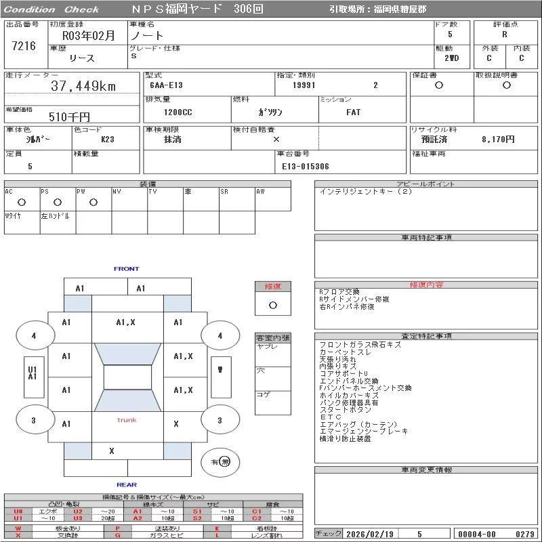Select the ヤブレ cell in 客室内張

point(273,355)
